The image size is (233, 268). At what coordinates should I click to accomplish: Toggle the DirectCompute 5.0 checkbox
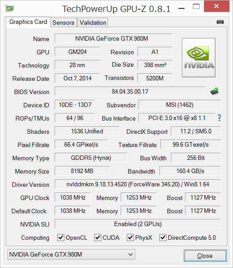point(163,238)
